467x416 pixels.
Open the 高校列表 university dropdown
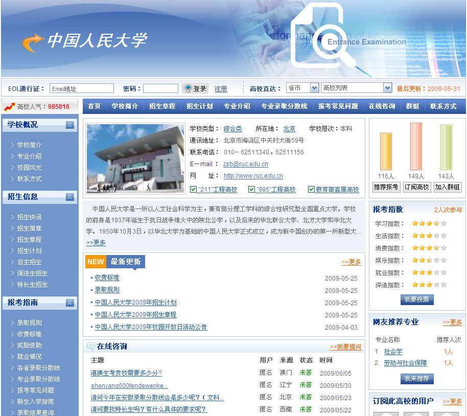pyautogui.click(x=356, y=88)
